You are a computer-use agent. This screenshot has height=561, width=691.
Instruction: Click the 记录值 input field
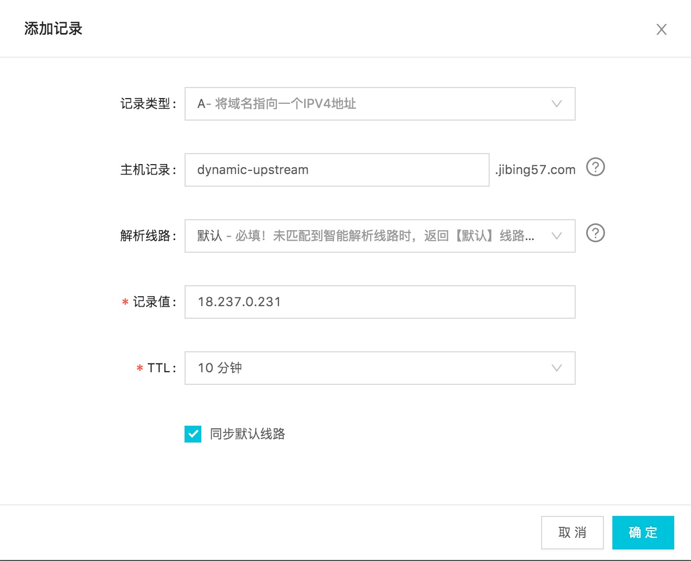coord(380,302)
